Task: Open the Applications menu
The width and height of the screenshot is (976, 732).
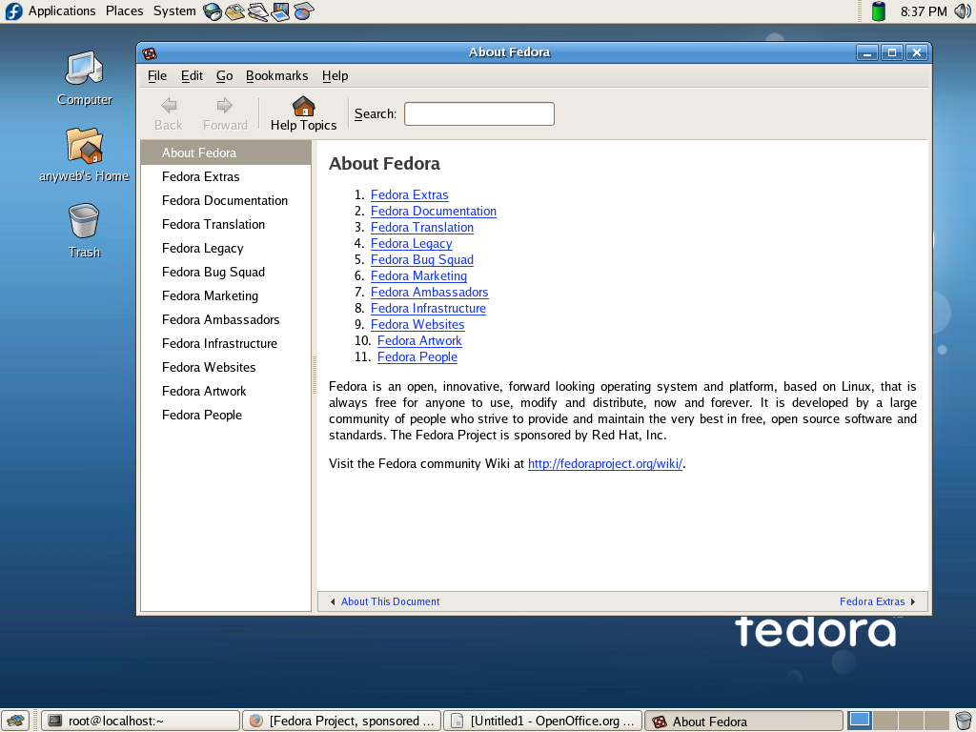Action: point(62,11)
